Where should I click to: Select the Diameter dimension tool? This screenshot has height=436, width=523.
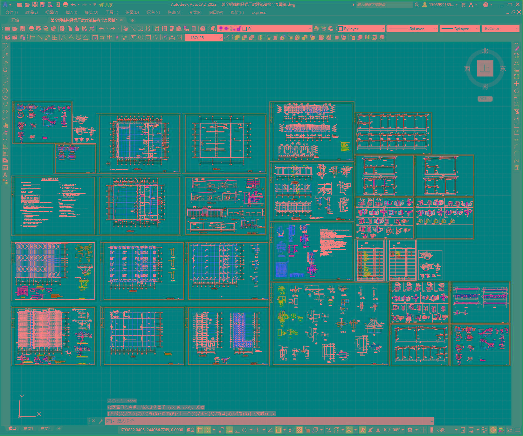pyautogui.click(x=79, y=38)
